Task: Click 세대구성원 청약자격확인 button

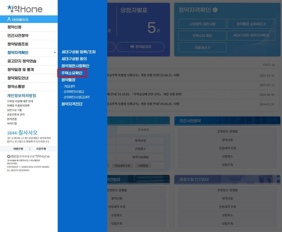Action: (x=251, y=36)
